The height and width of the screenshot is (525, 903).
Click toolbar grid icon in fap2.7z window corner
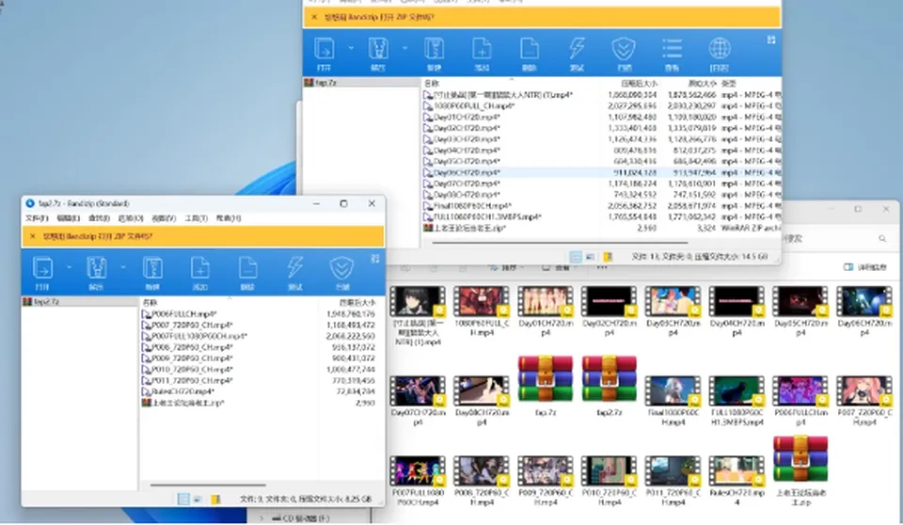point(375,259)
